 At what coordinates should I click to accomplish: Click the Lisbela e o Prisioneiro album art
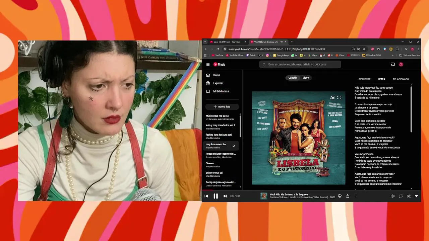[299, 138]
